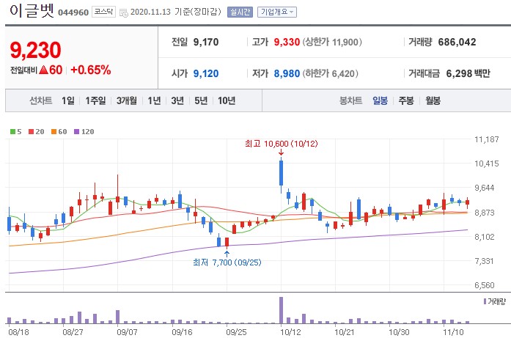Click the 최고 10,600 (10/12) annotation
The width and height of the screenshot is (511, 338).
[x=282, y=144]
